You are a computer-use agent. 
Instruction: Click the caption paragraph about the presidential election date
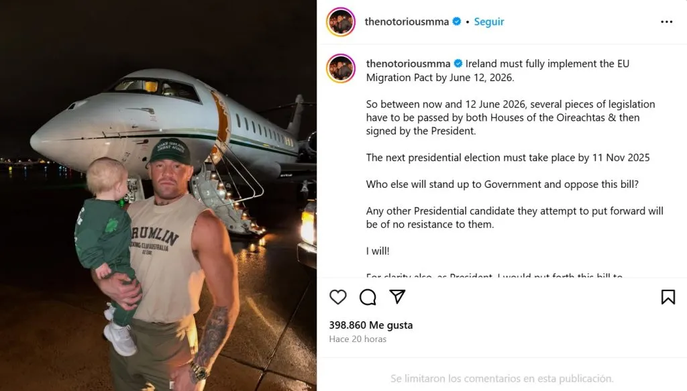point(508,158)
